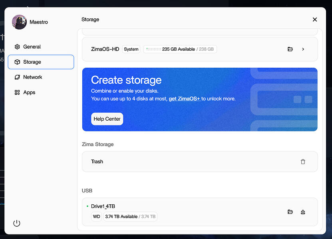
Task: Open the Drive1_4TB folder icon
Action: [290, 212]
